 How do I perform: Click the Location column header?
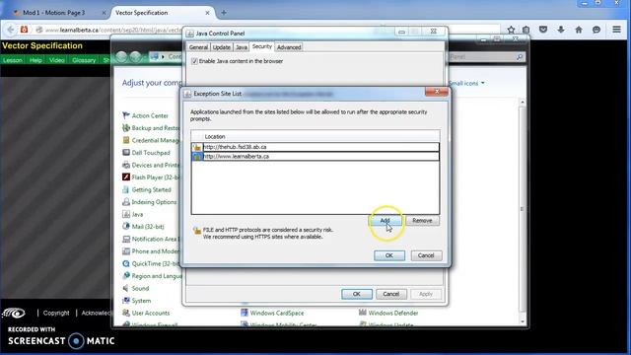[315, 136]
